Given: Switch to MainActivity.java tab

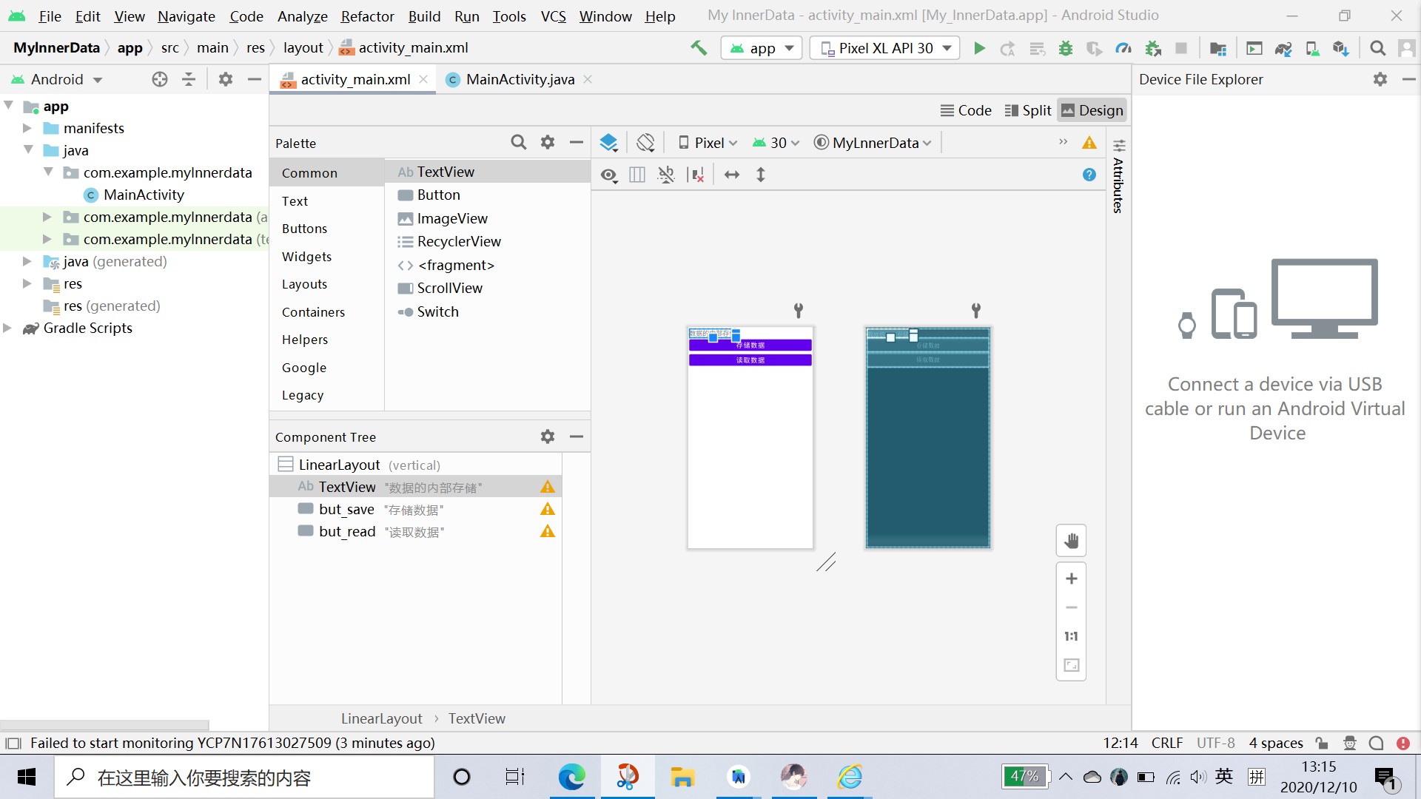Looking at the screenshot, I should [x=520, y=79].
